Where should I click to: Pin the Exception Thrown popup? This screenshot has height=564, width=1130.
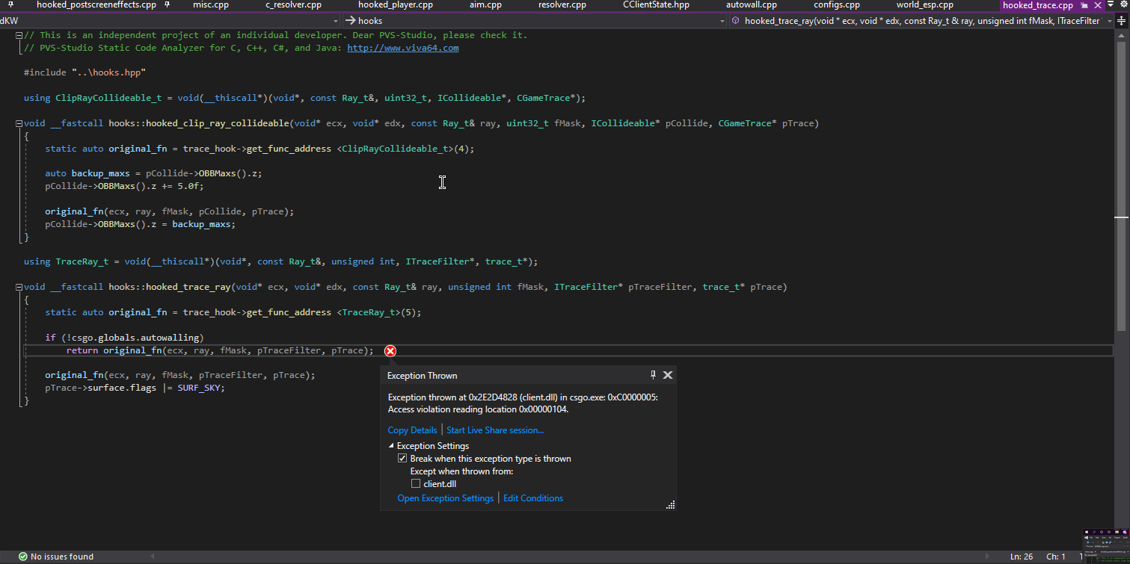tap(653, 375)
